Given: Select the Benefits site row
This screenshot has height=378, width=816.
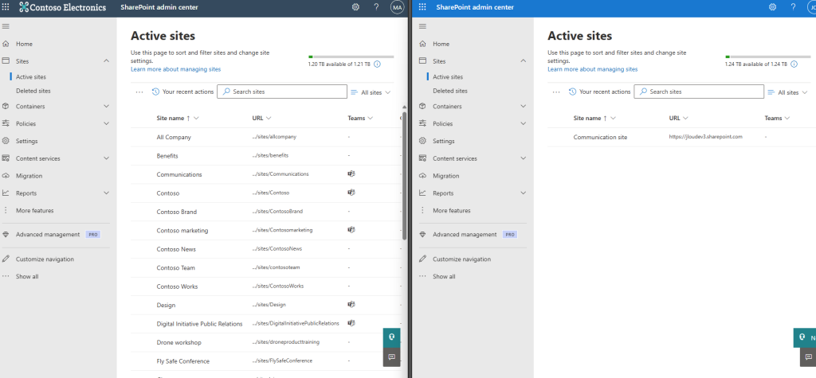Looking at the screenshot, I should tap(265, 156).
